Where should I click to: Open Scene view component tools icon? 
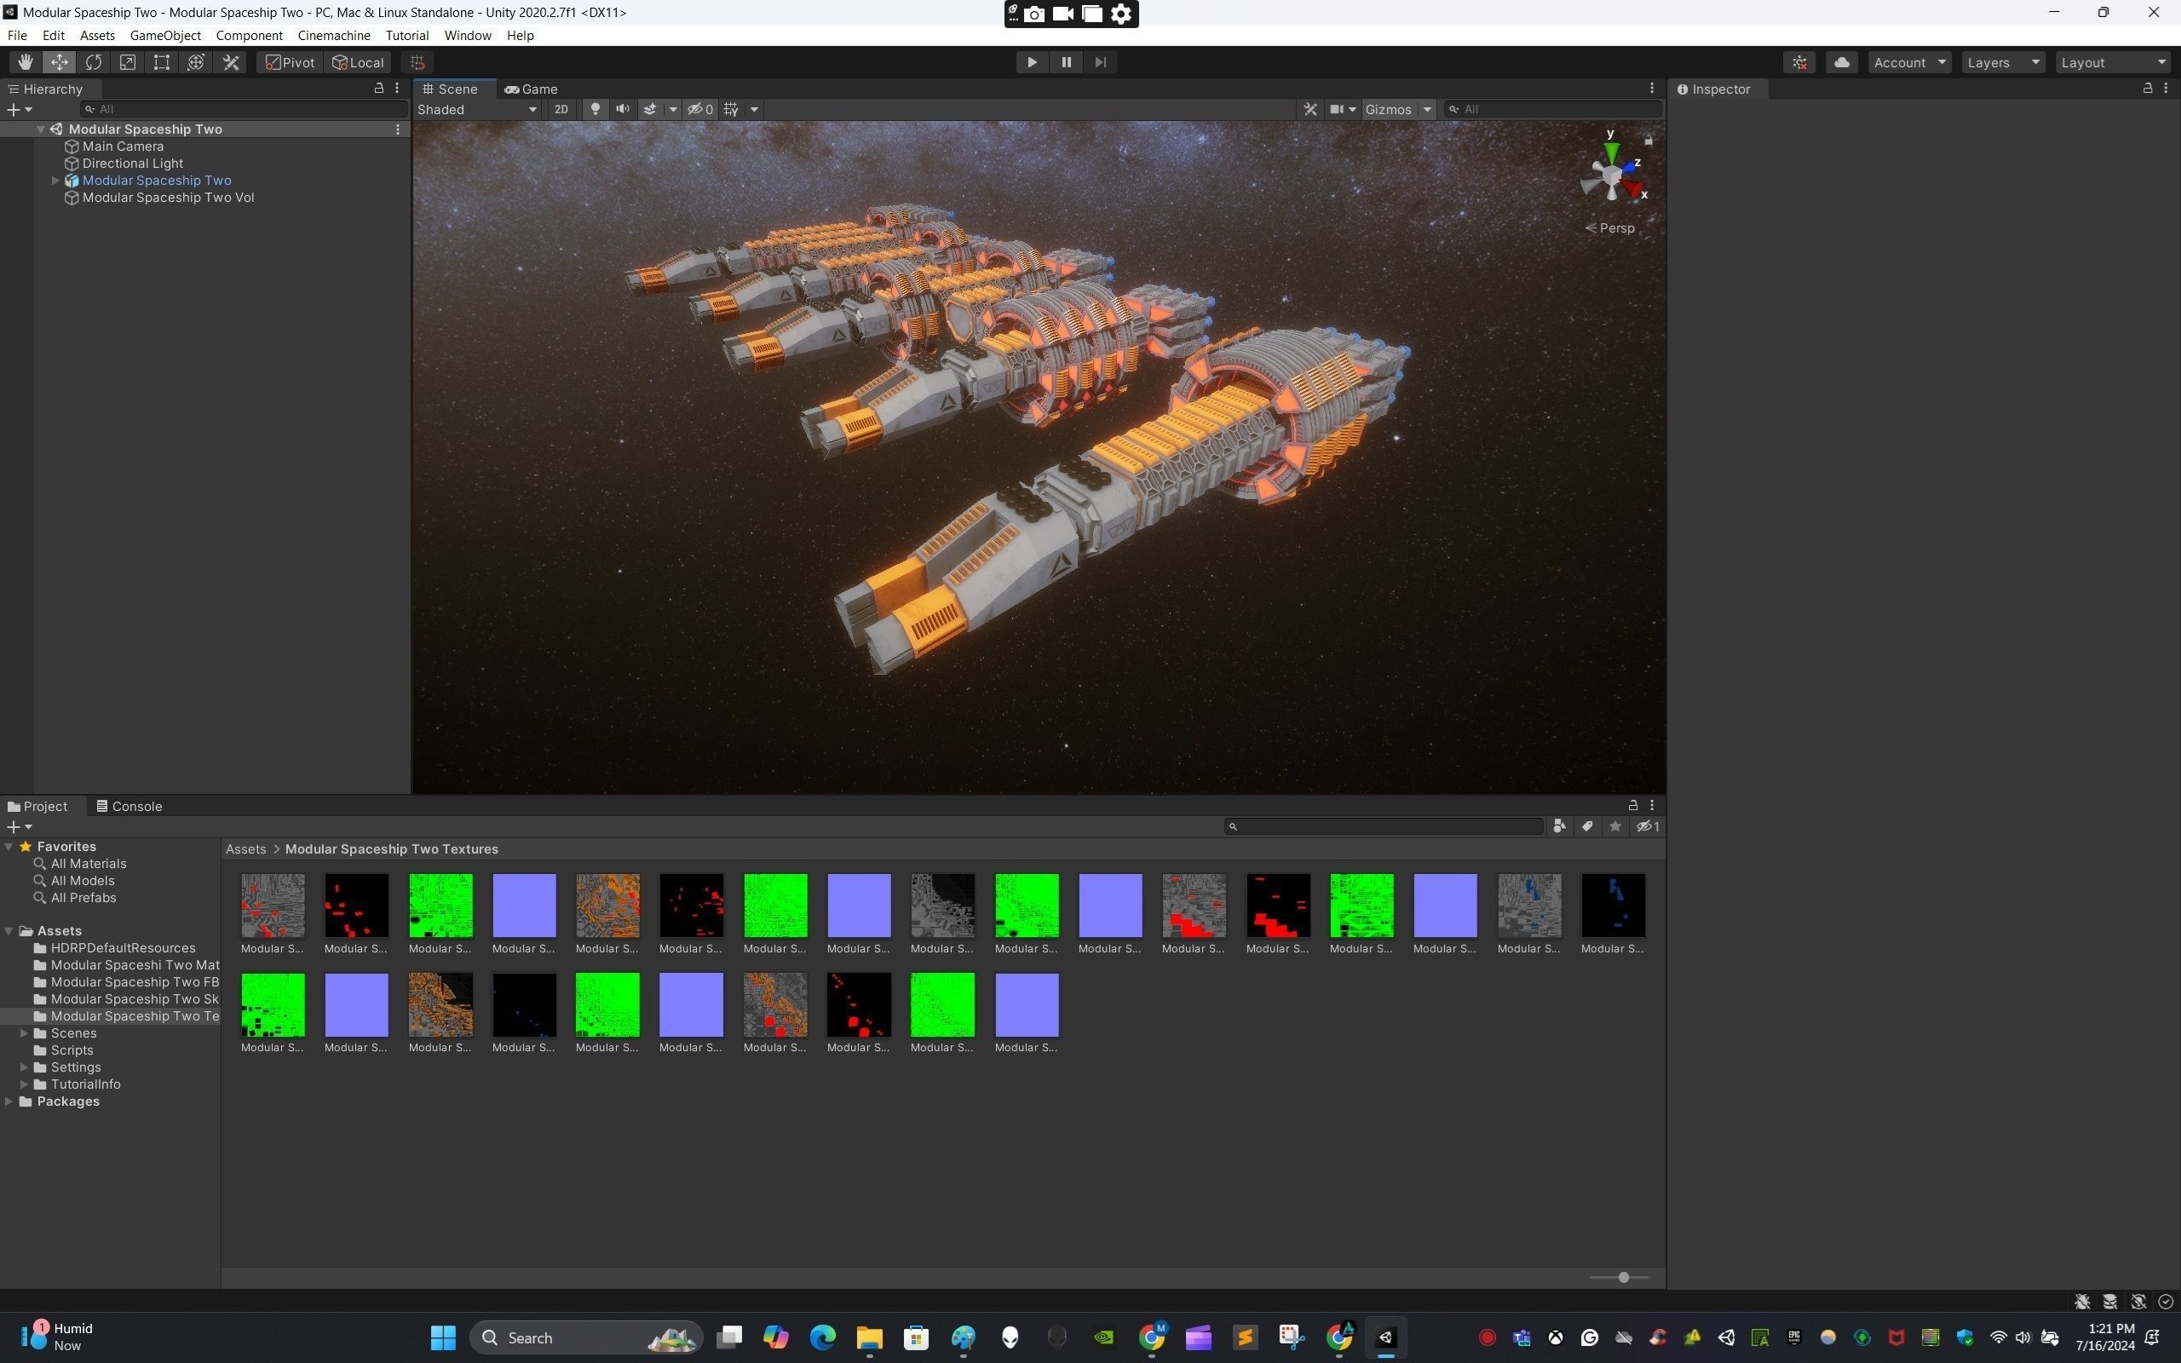point(1310,109)
